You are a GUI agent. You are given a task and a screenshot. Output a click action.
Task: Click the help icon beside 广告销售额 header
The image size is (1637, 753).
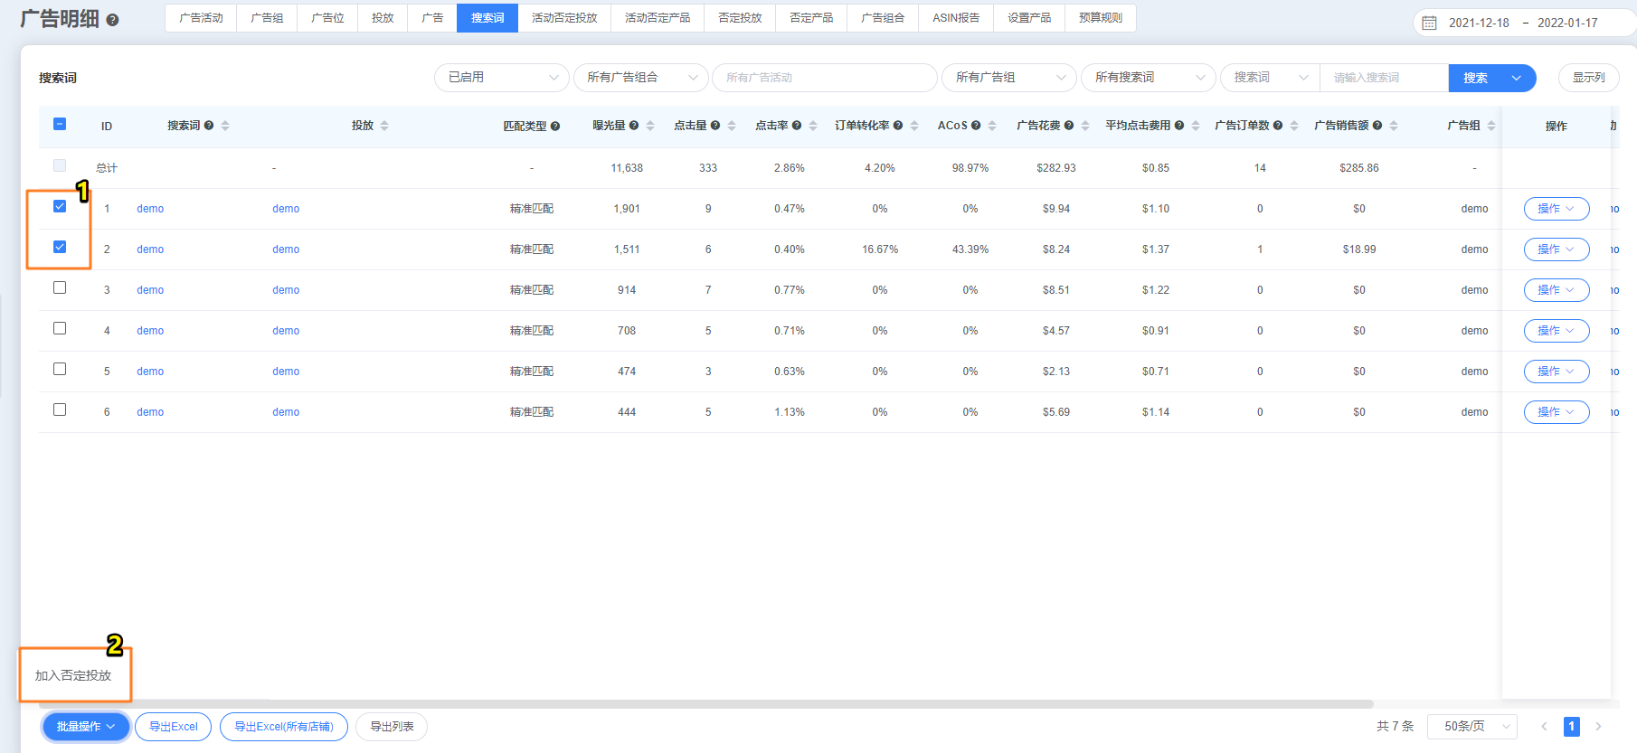coord(1377,126)
